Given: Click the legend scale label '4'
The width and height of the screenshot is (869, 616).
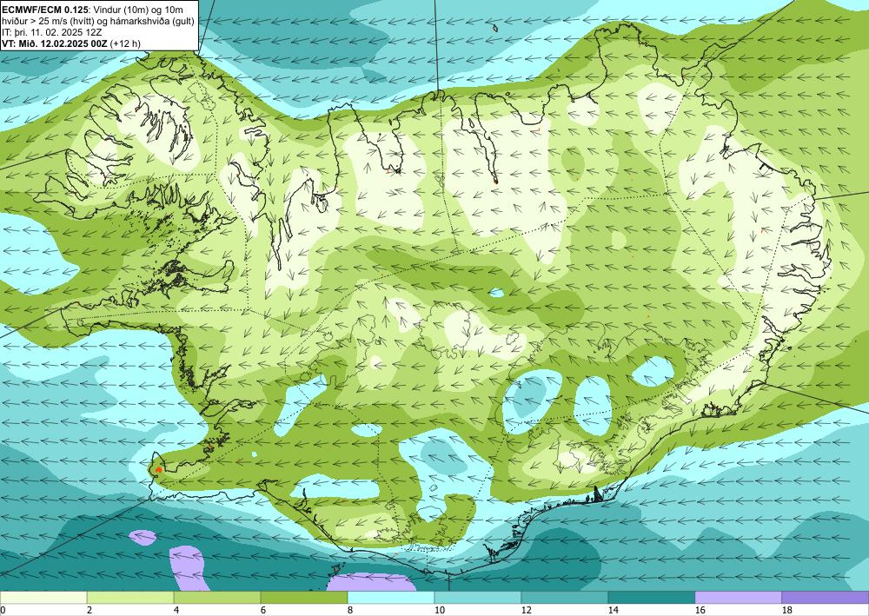Looking at the screenshot, I should click(x=176, y=610).
